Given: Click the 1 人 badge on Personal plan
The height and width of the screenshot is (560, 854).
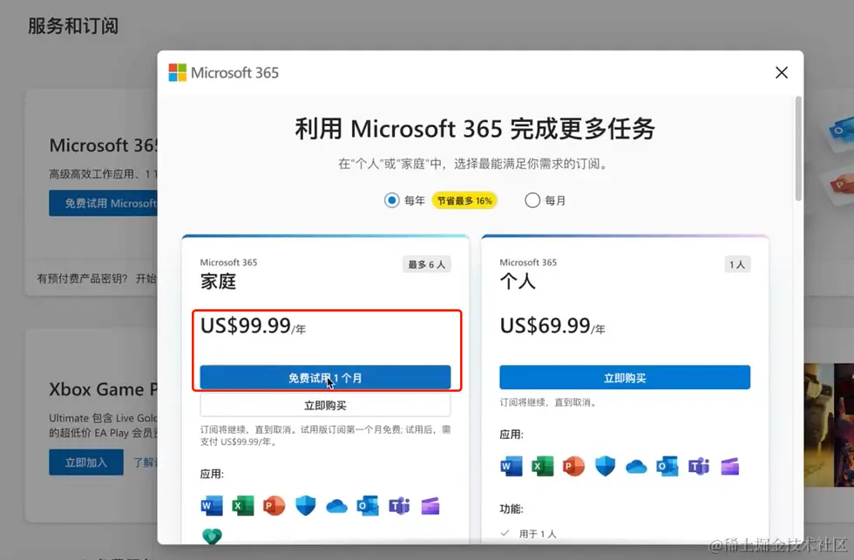Looking at the screenshot, I should point(737,265).
